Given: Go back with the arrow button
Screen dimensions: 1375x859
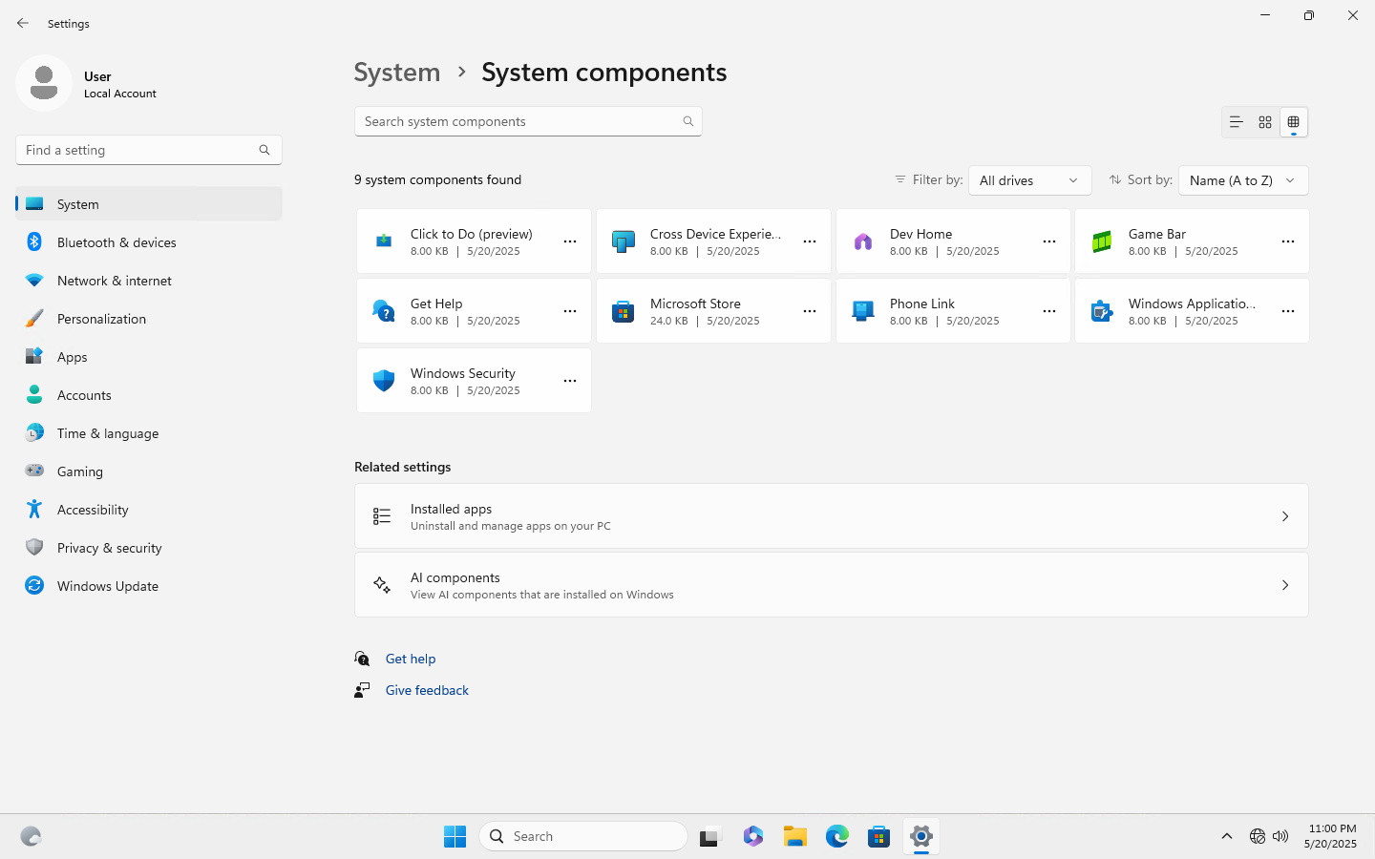Looking at the screenshot, I should 23,23.
